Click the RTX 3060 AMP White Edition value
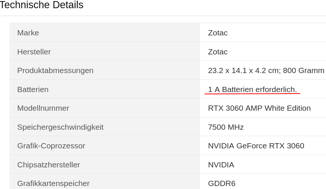326x189 pixels. [259, 108]
